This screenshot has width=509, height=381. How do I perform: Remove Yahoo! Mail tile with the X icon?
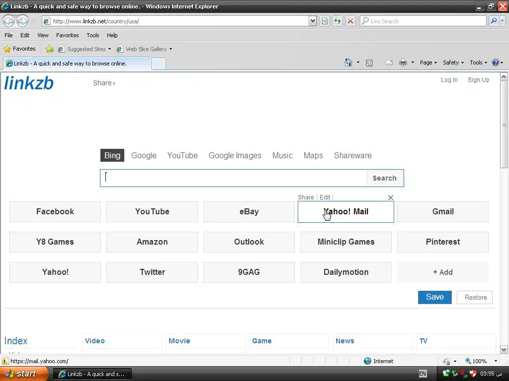(391, 197)
